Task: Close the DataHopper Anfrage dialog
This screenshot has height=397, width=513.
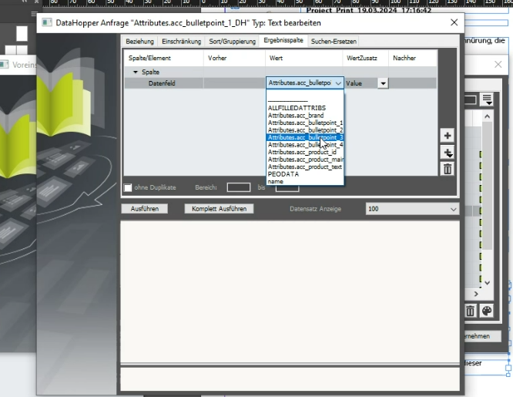Action: (454, 22)
